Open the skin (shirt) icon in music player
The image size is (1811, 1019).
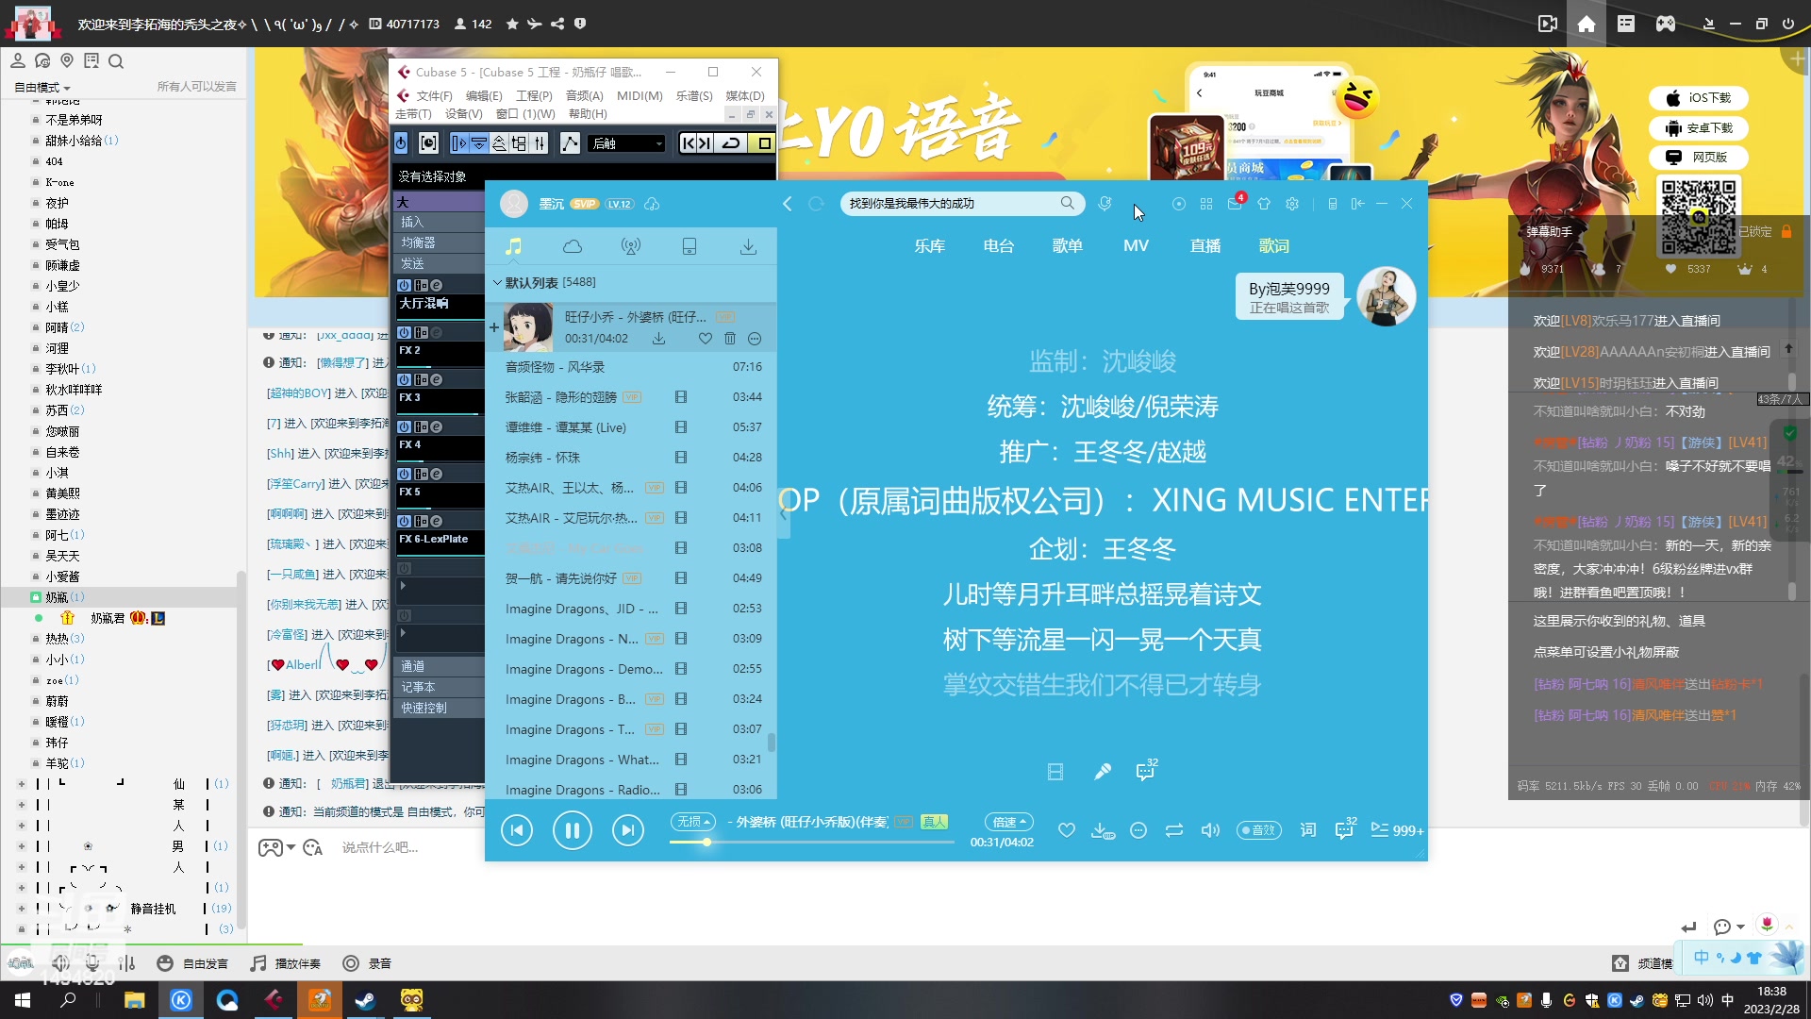point(1264,204)
